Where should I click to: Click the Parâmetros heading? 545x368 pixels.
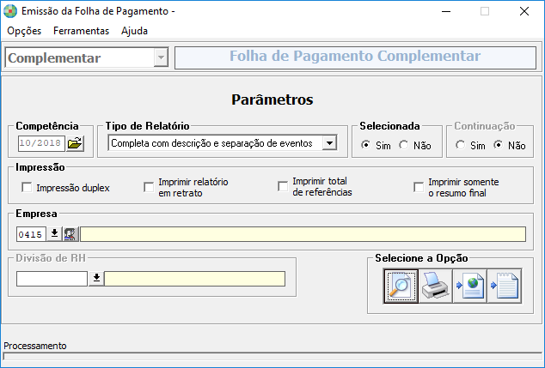[x=272, y=100]
